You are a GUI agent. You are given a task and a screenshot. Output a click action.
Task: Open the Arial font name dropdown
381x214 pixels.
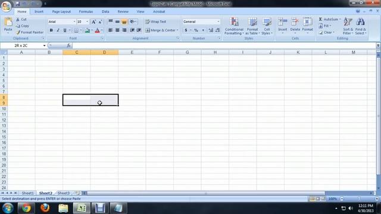tap(74, 22)
